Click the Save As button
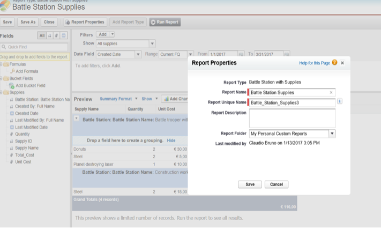Image resolution: width=381 pixels, height=228 pixels. click(x=28, y=22)
